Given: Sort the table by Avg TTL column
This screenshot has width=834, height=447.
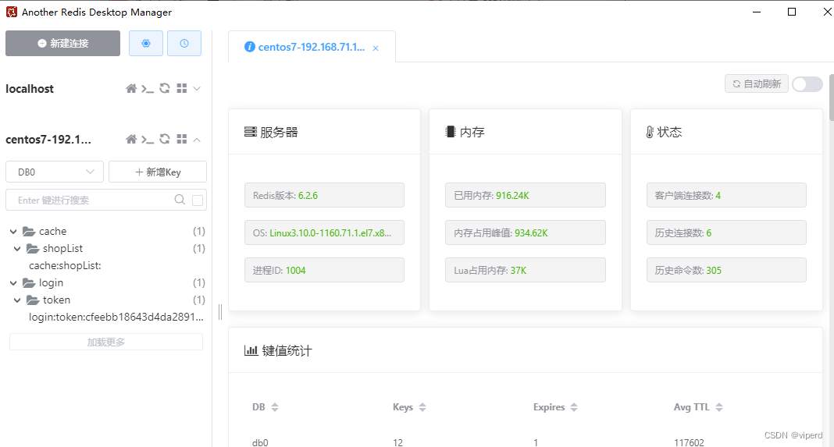Looking at the screenshot, I should coord(719,407).
